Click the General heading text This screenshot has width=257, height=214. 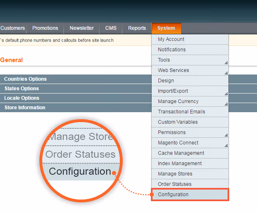11,60
